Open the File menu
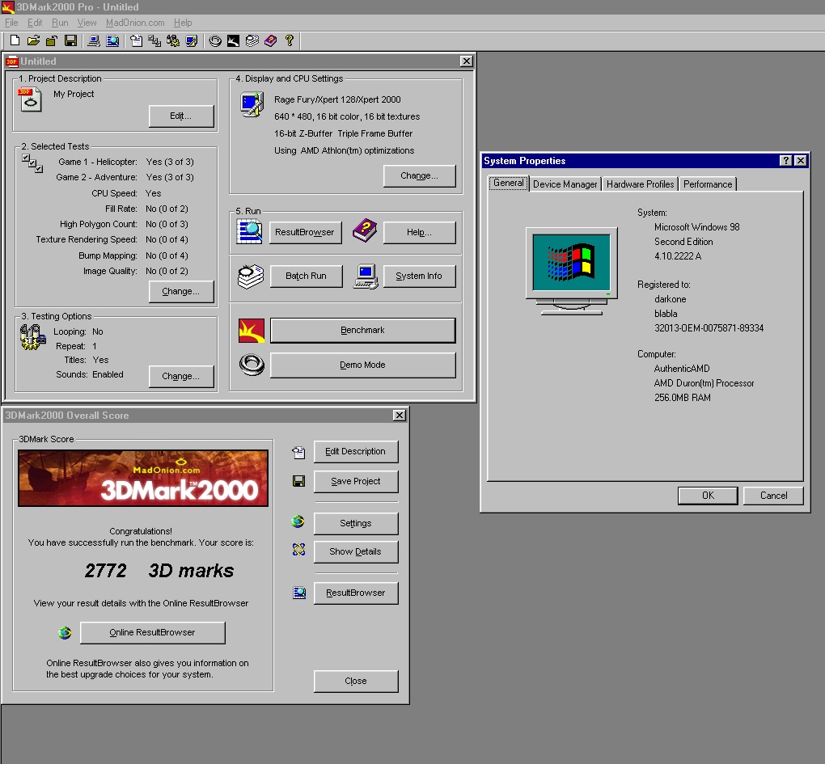825x764 pixels. [11, 23]
